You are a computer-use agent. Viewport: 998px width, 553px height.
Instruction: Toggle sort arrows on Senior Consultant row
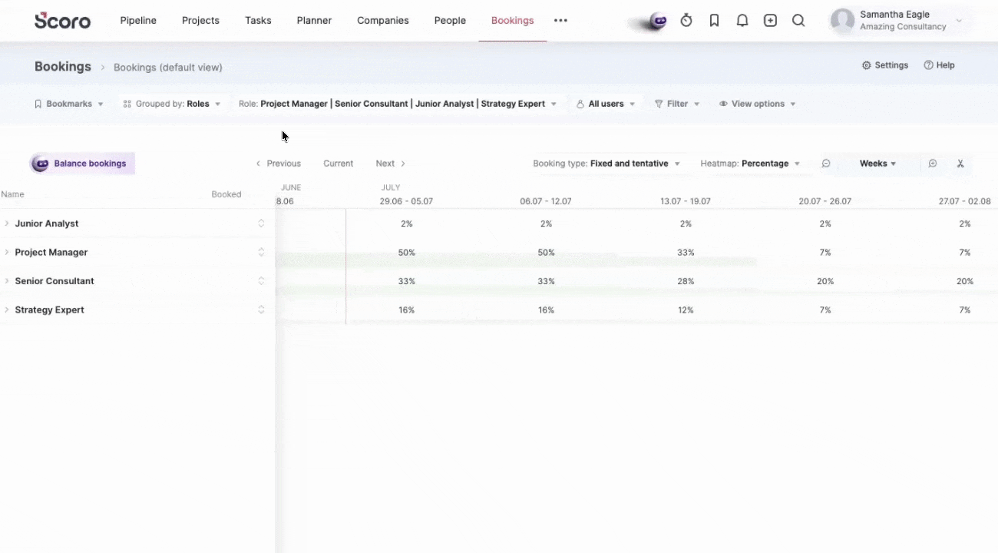[x=261, y=281]
